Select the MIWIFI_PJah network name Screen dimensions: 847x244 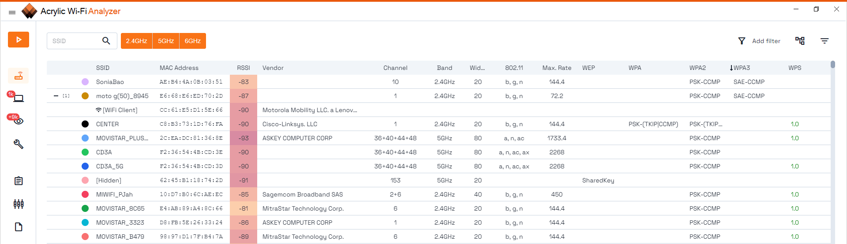114,194
